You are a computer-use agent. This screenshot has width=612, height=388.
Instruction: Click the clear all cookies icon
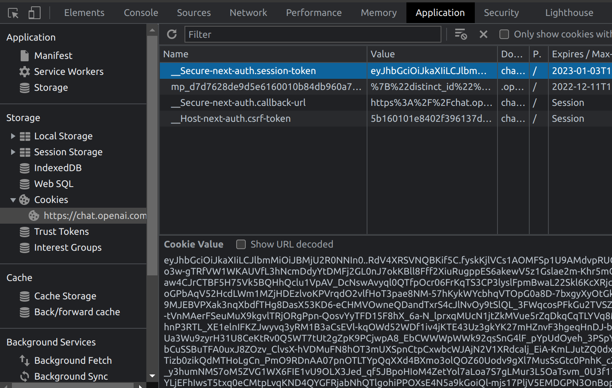coord(460,34)
